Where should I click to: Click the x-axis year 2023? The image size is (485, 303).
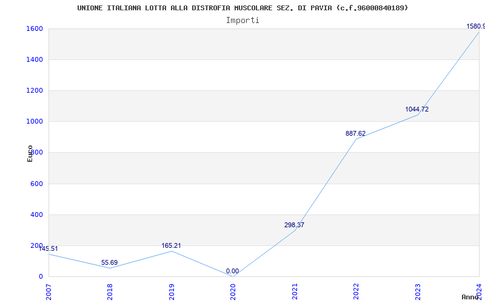pos(418,291)
